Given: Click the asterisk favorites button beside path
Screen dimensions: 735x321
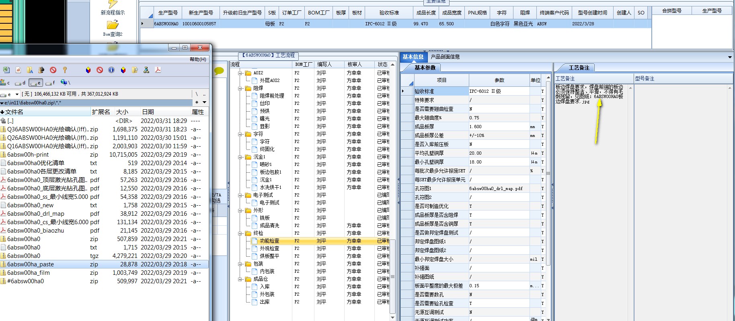Looking at the screenshot, I should pos(197,102).
